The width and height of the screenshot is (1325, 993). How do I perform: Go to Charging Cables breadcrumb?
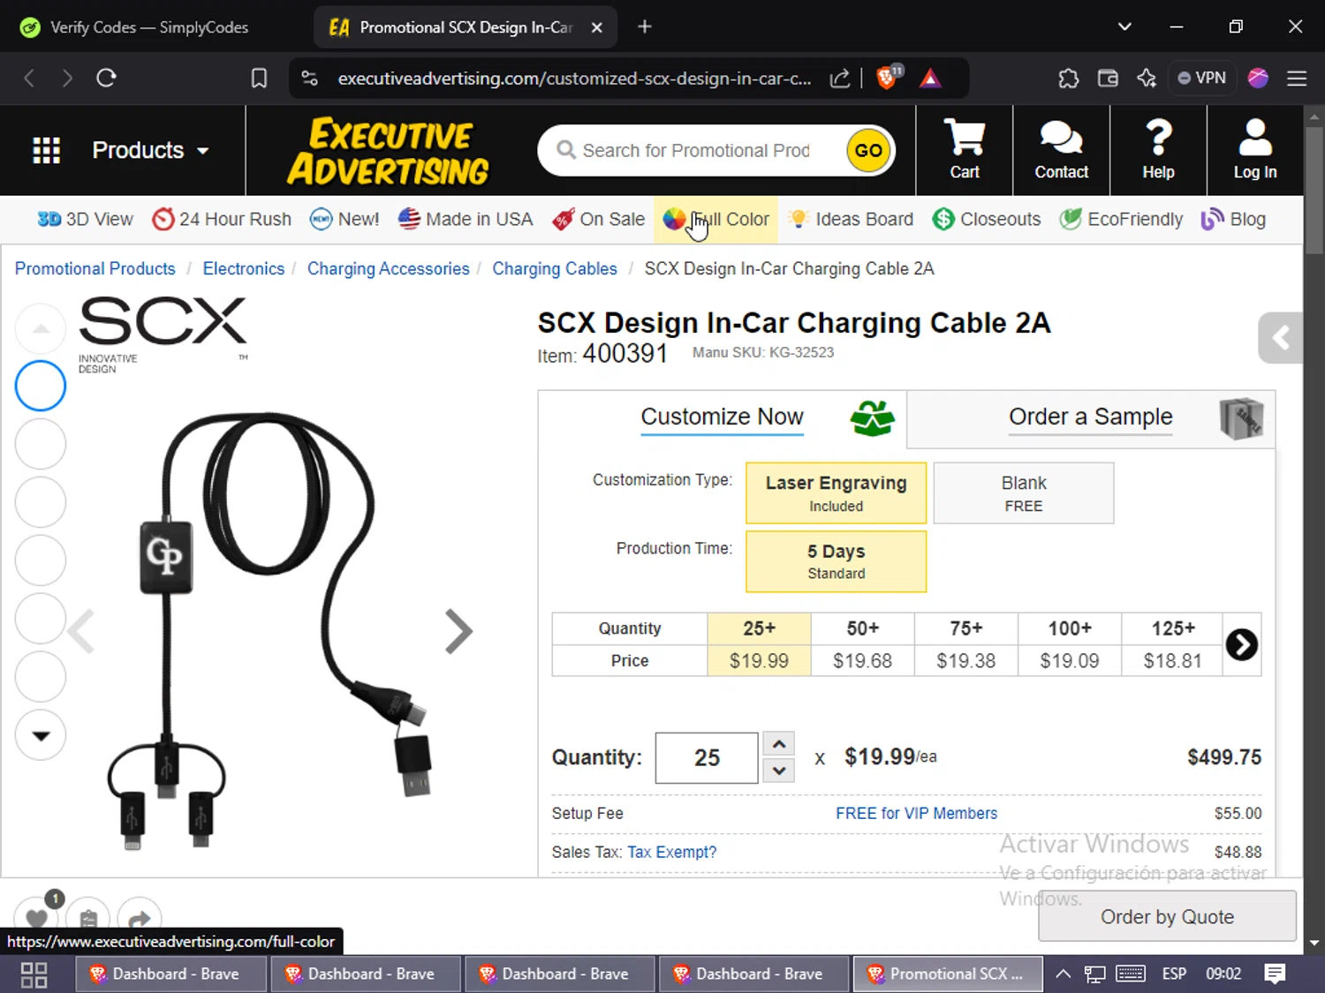tap(555, 268)
